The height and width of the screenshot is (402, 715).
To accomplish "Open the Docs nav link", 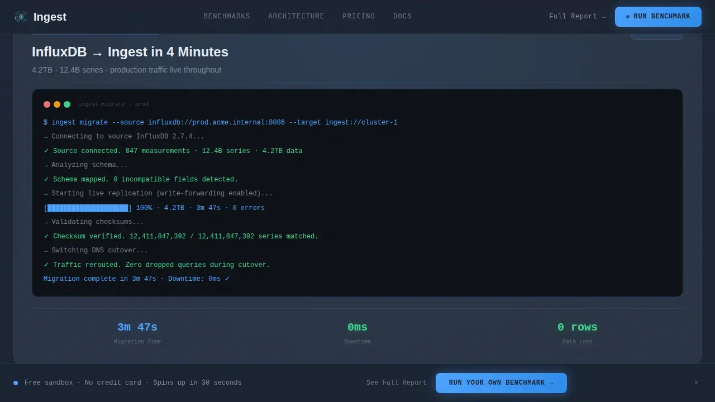I will [x=402, y=16].
